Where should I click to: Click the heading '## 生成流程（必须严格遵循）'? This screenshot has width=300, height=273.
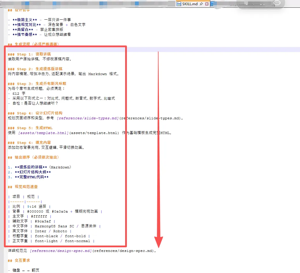[33, 44]
